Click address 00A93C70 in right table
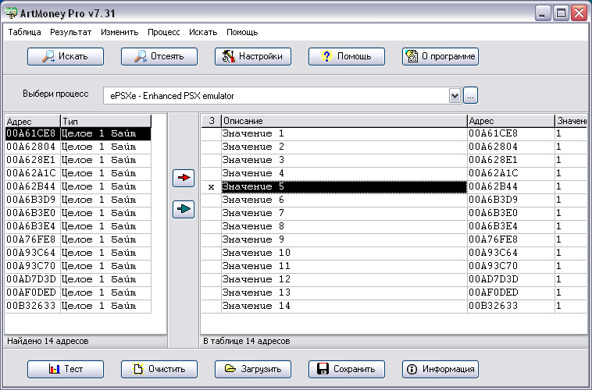Screen dimensions: 592x390 point(511,266)
